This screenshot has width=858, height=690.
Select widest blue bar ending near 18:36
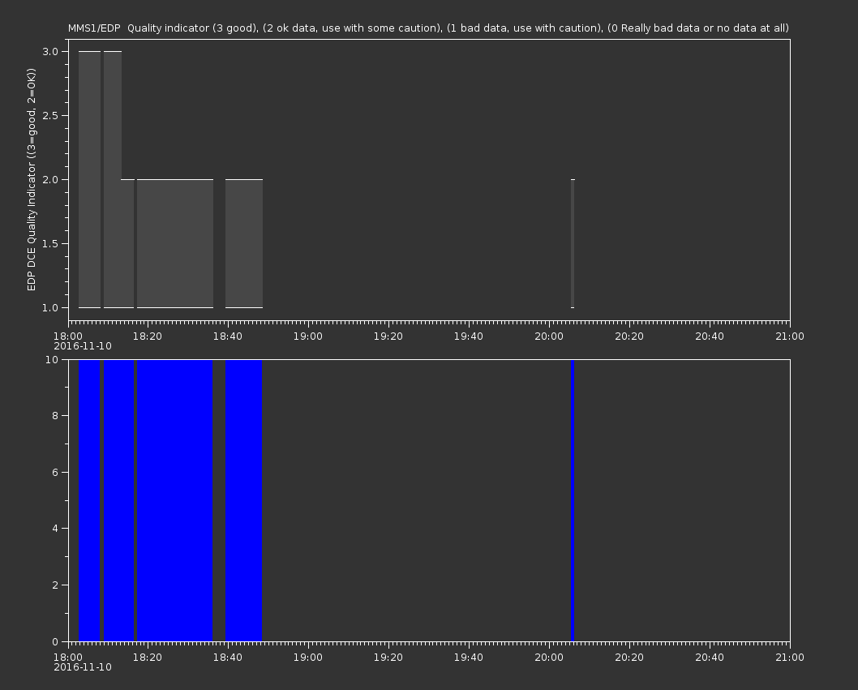175,500
